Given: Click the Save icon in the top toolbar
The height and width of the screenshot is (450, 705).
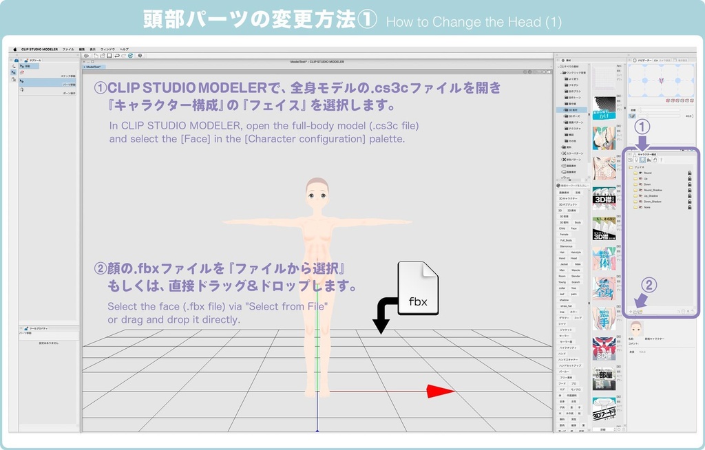Looking at the screenshot, I should 109,56.
